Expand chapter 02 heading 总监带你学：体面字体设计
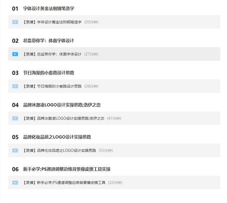 (49, 41)
